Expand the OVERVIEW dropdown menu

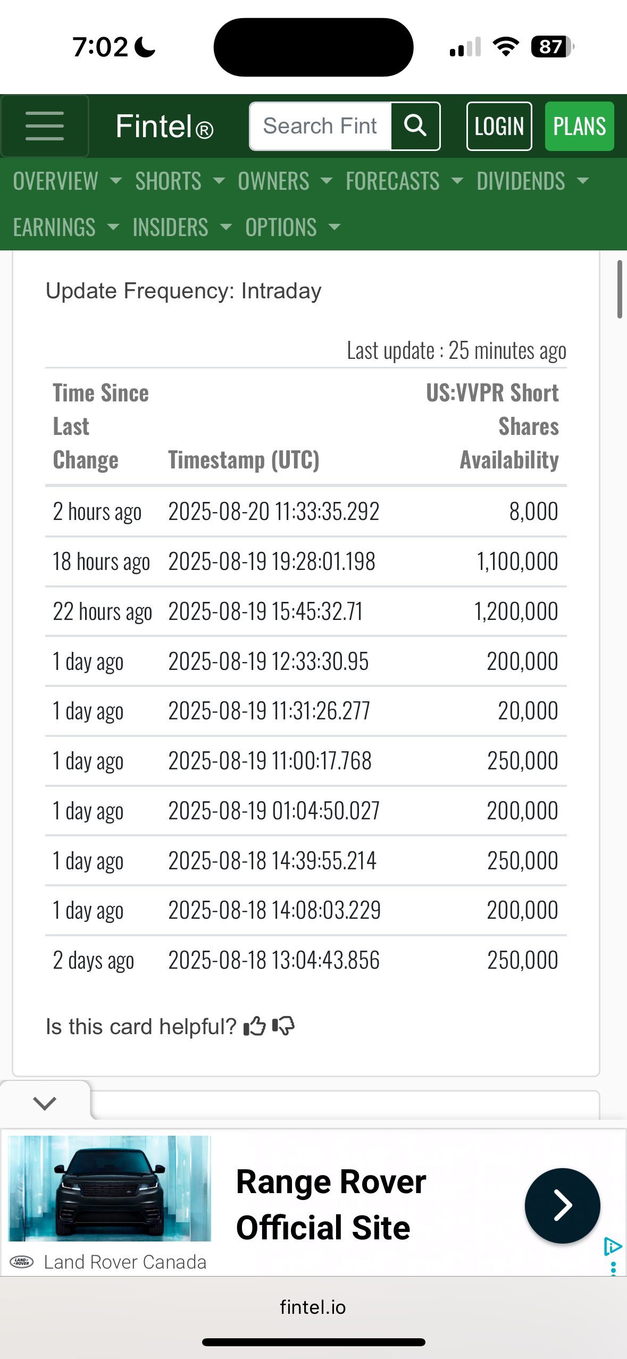tap(68, 181)
